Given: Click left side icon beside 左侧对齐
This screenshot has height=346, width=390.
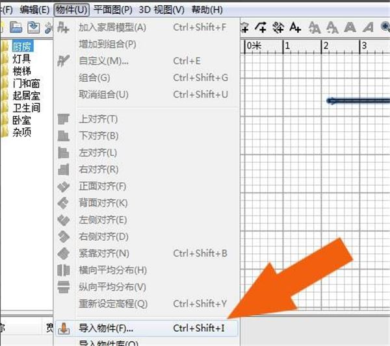Looking at the screenshot, I should [64, 220].
